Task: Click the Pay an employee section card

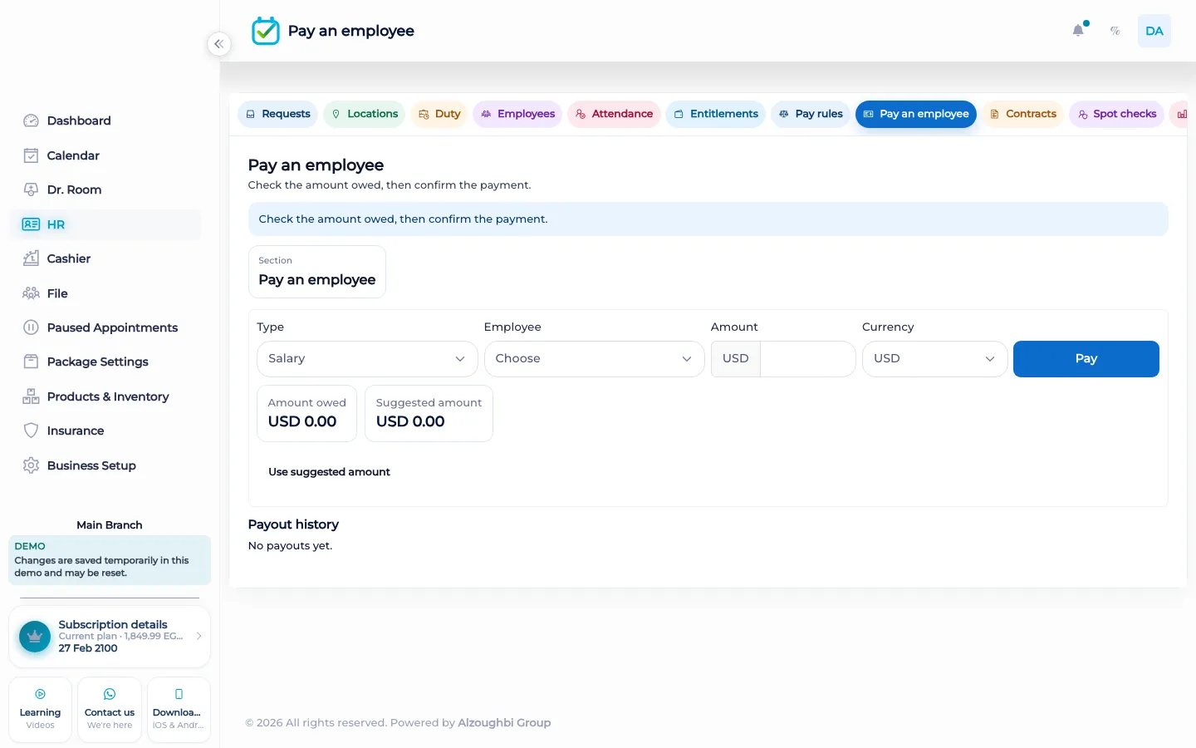Action: (317, 272)
